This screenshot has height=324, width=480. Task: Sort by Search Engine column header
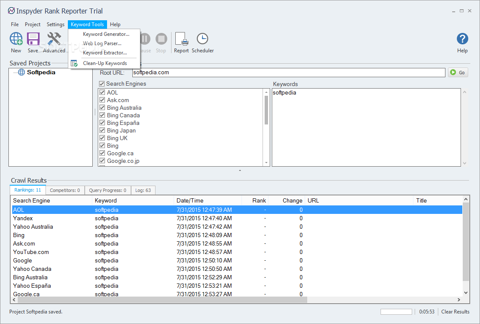(x=51, y=200)
